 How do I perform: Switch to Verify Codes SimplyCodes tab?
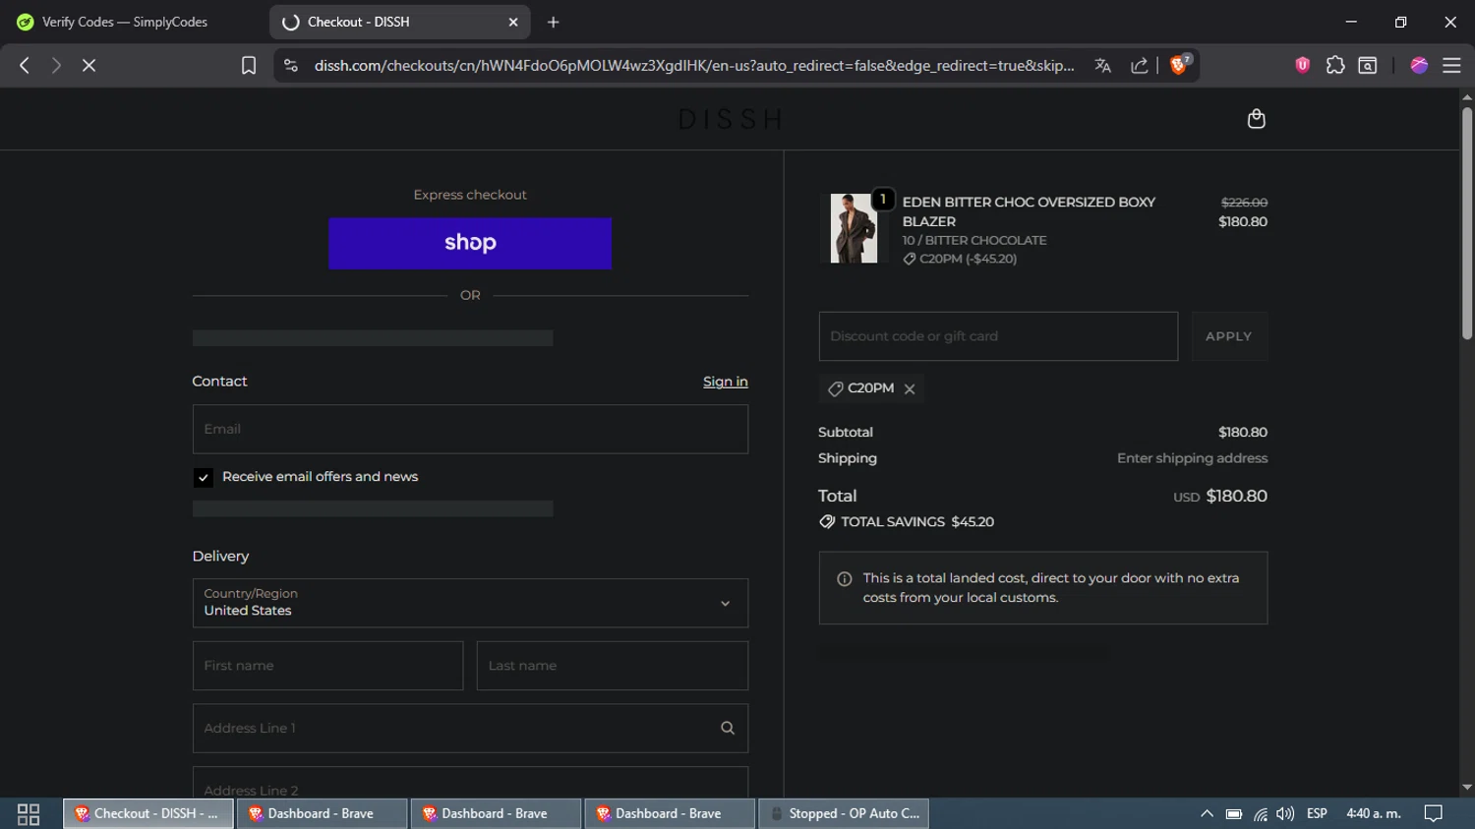[124, 22]
